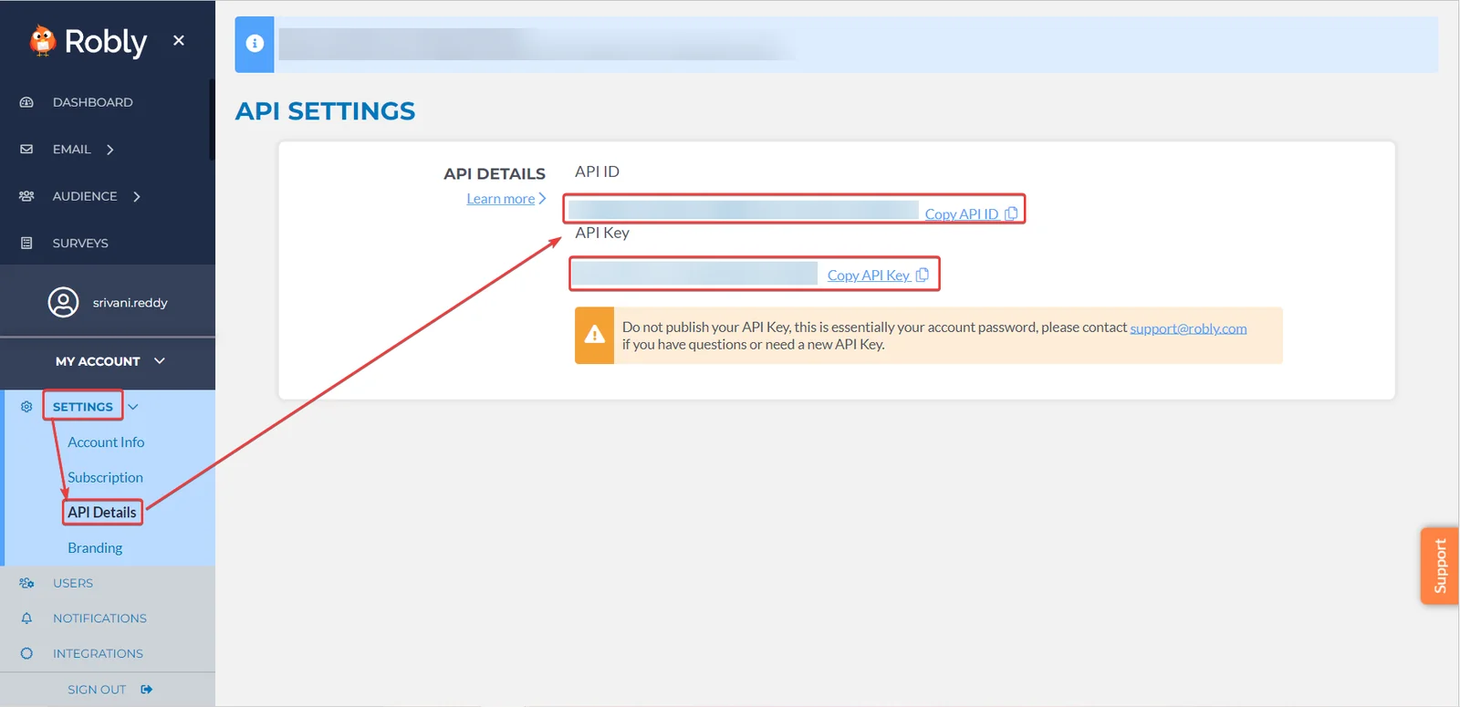Expand the Email submenu chevron
This screenshot has height=707, width=1460.
110,150
